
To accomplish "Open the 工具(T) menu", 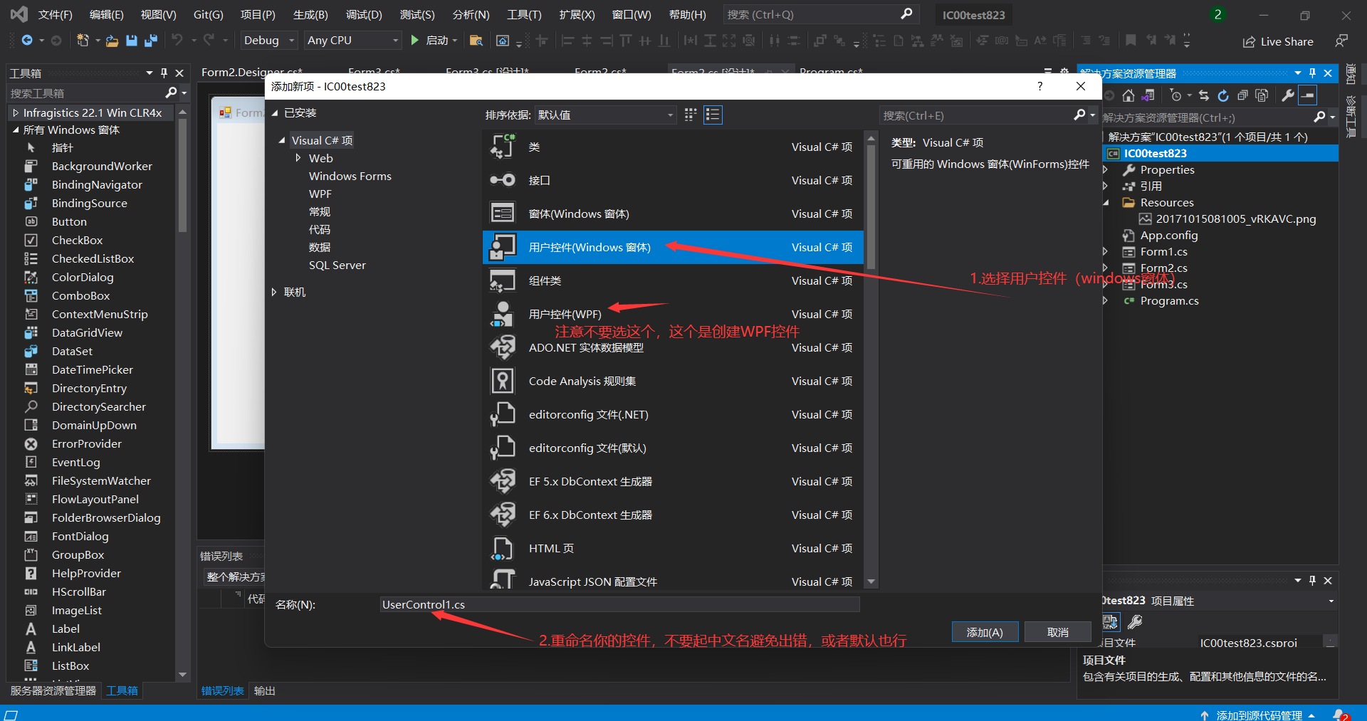I will pyautogui.click(x=524, y=14).
